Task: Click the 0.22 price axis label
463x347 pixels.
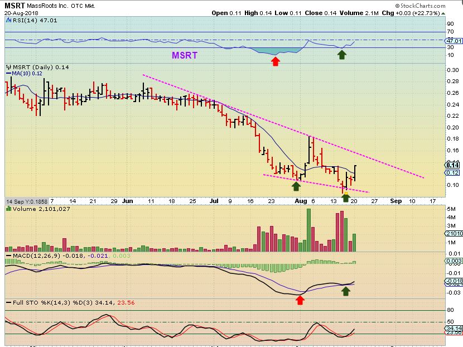Action: tap(453, 116)
